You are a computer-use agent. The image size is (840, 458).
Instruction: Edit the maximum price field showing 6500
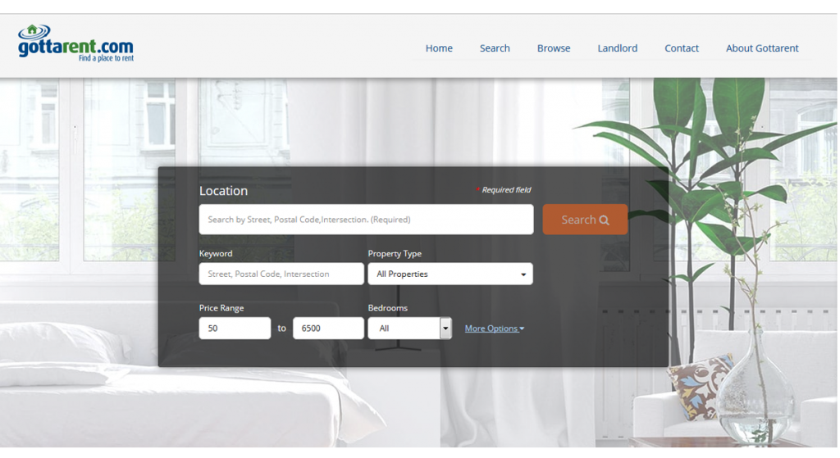pos(328,328)
